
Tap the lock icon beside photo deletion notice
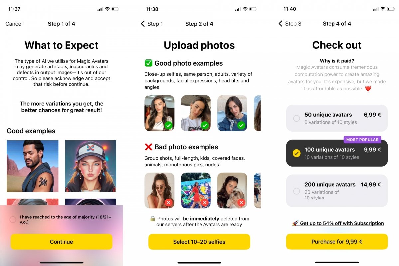(153, 219)
